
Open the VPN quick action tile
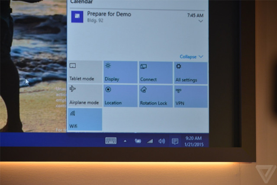point(190,96)
